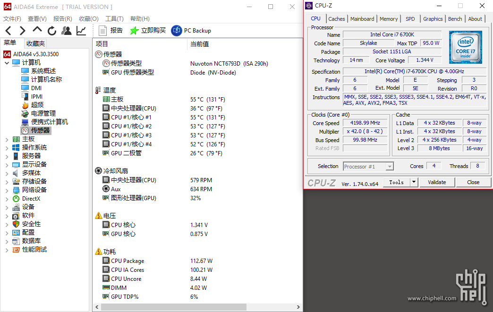Image resolution: width=493 pixels, height=312 pixels.
Task: Click the Tools button in CPU-Z
Action: [x=397, y=182]
